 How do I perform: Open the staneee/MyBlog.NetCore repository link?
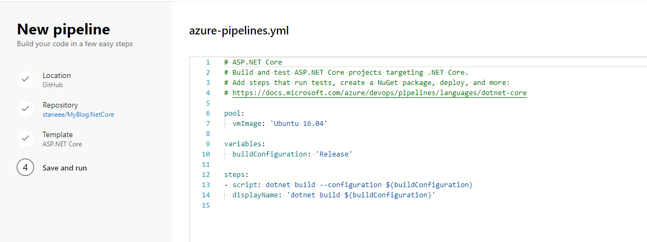[78, 115]
